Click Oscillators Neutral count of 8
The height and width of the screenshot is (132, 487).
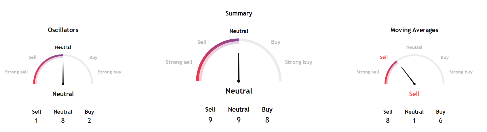[x=63, y=121]
